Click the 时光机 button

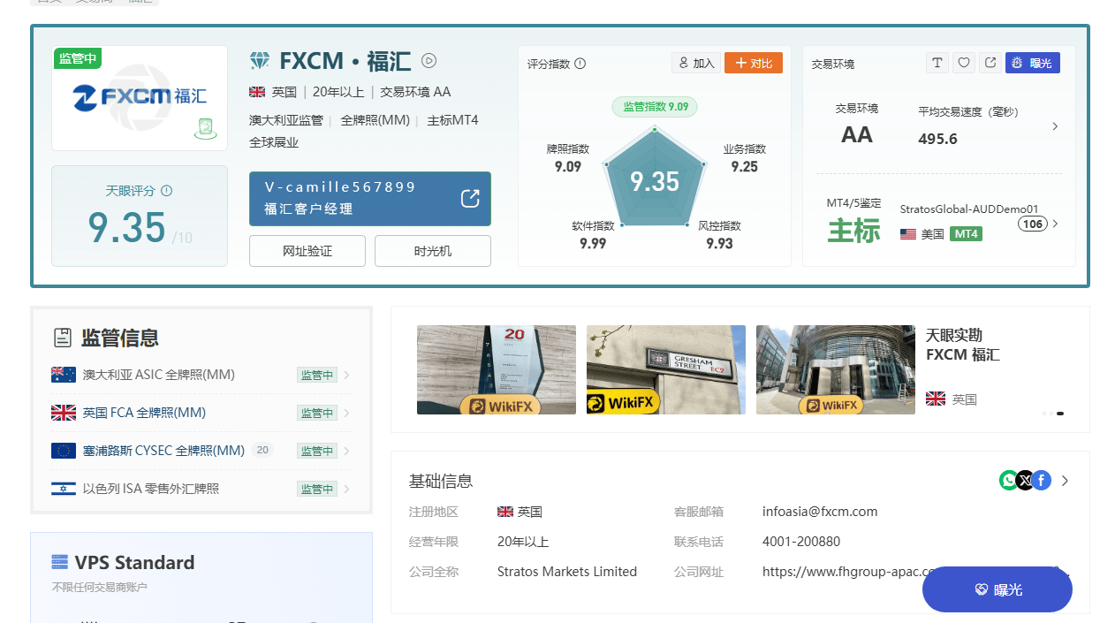pyautogui.click(x=433, y=251)
